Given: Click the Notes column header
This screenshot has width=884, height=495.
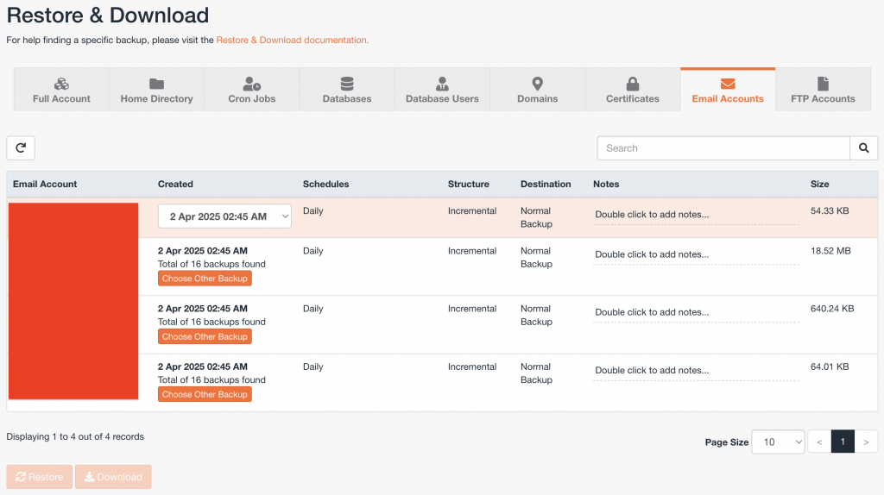Looking at the screenshot, I should (x=606, y=185).
